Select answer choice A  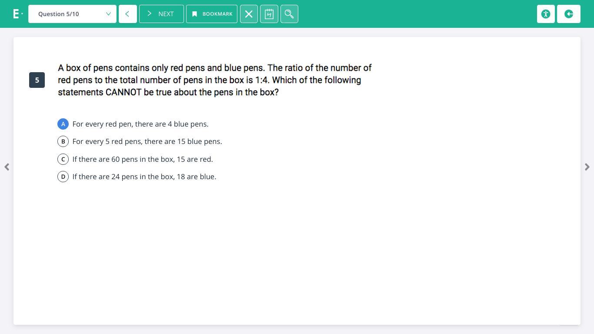pyautogui.click(x=63, y=124)
